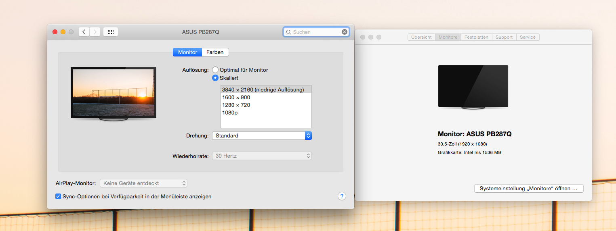This screenshot has width=616, height=231.
Task: Switch to the Farben tab
Action: pyautogui.click(x=215, y=52)
